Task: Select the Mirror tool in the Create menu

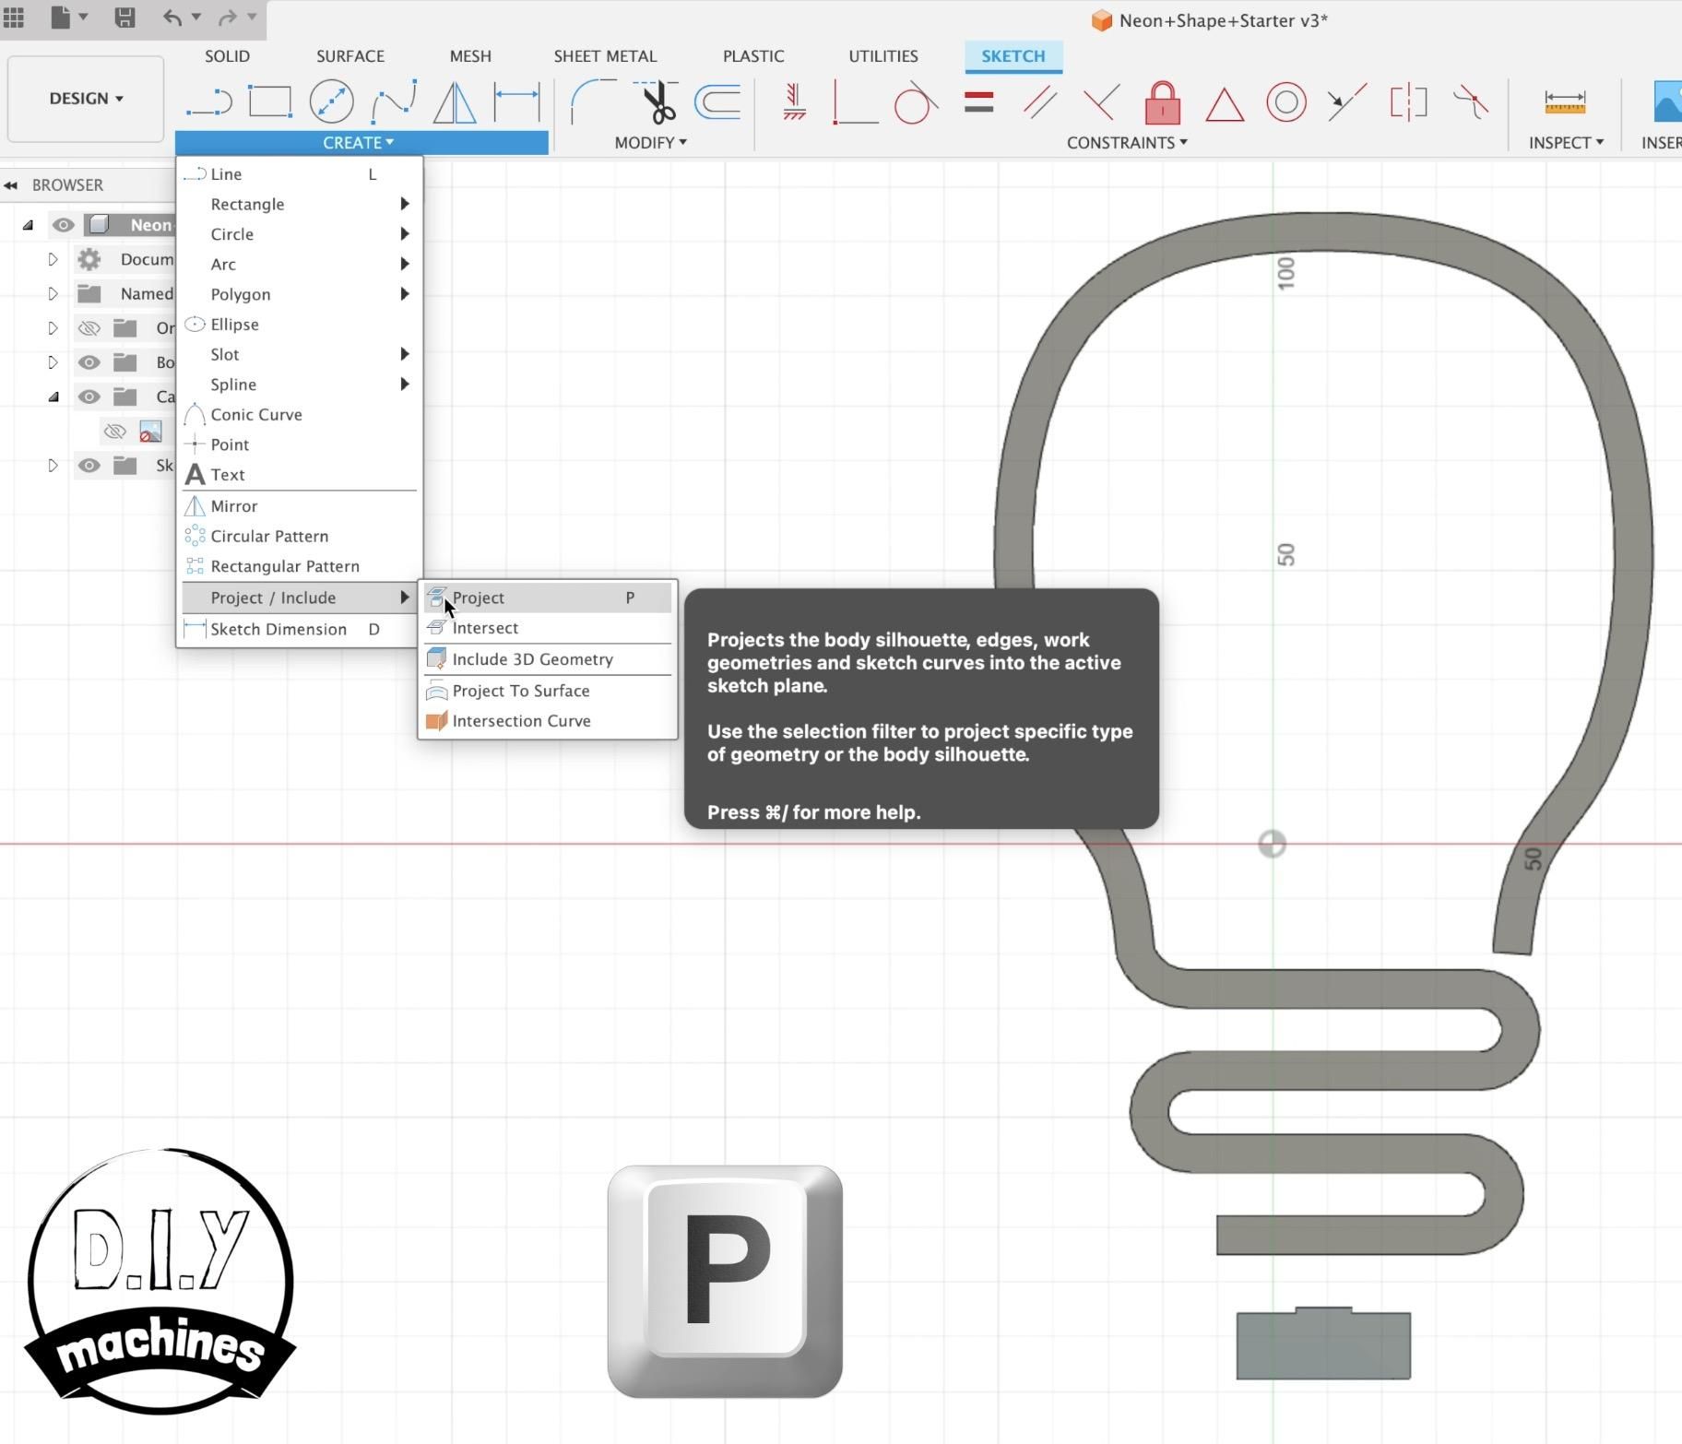Action: pos(235,505)
